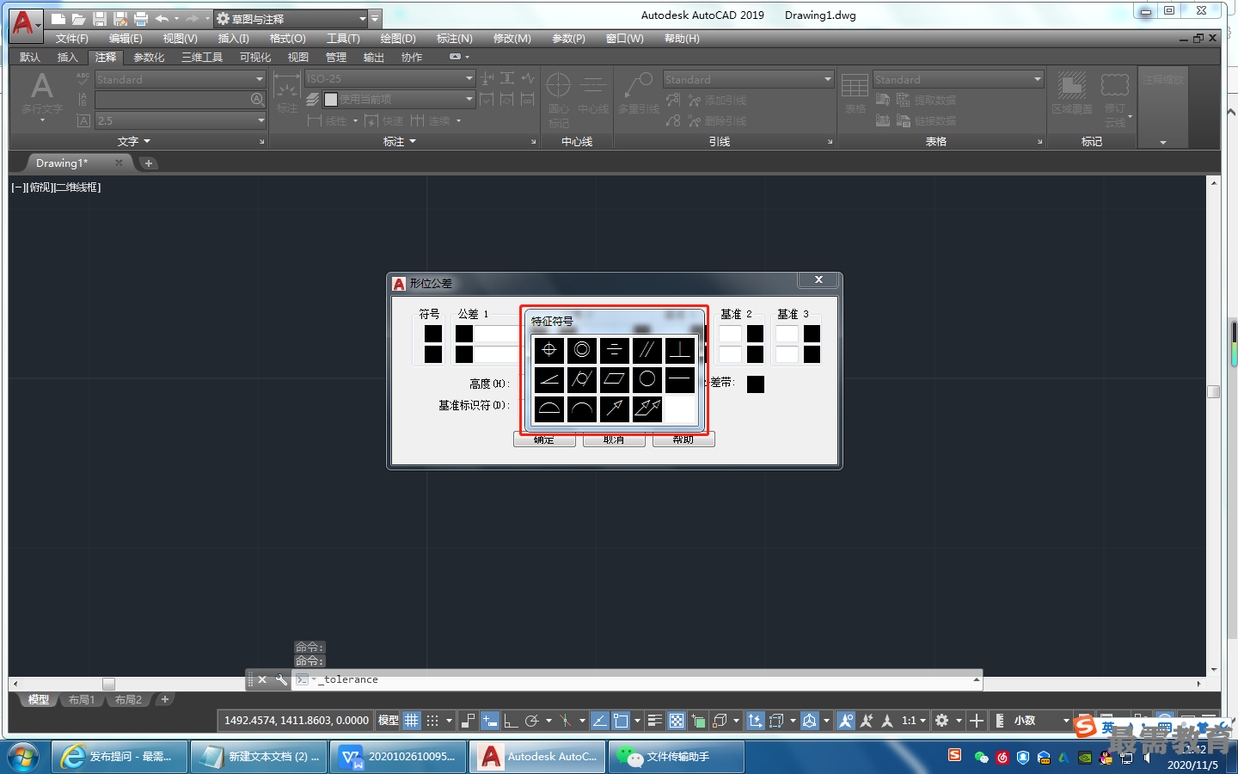Viewport: 1238px width, 774px height.
Task: Toggle the grid display in status bar
Action: (x=412, y=721)
